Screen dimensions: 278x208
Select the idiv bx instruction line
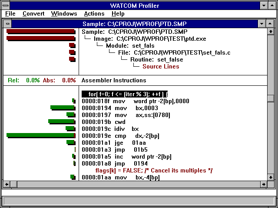point(110,129)
